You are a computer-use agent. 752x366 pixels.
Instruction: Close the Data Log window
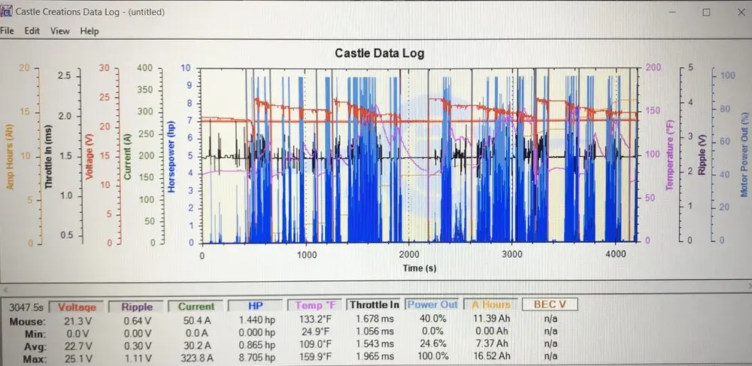tap(742, 13)
